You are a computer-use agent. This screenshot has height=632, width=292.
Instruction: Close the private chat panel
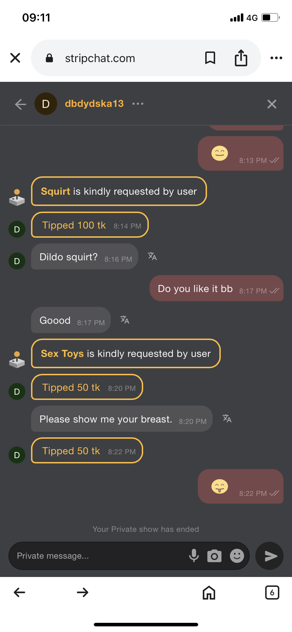coord(272,104)
